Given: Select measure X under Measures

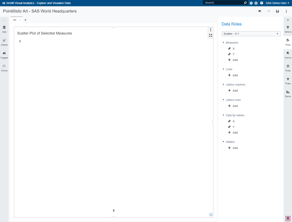Looking at the screenshot, I should click(x=232, y=49).
